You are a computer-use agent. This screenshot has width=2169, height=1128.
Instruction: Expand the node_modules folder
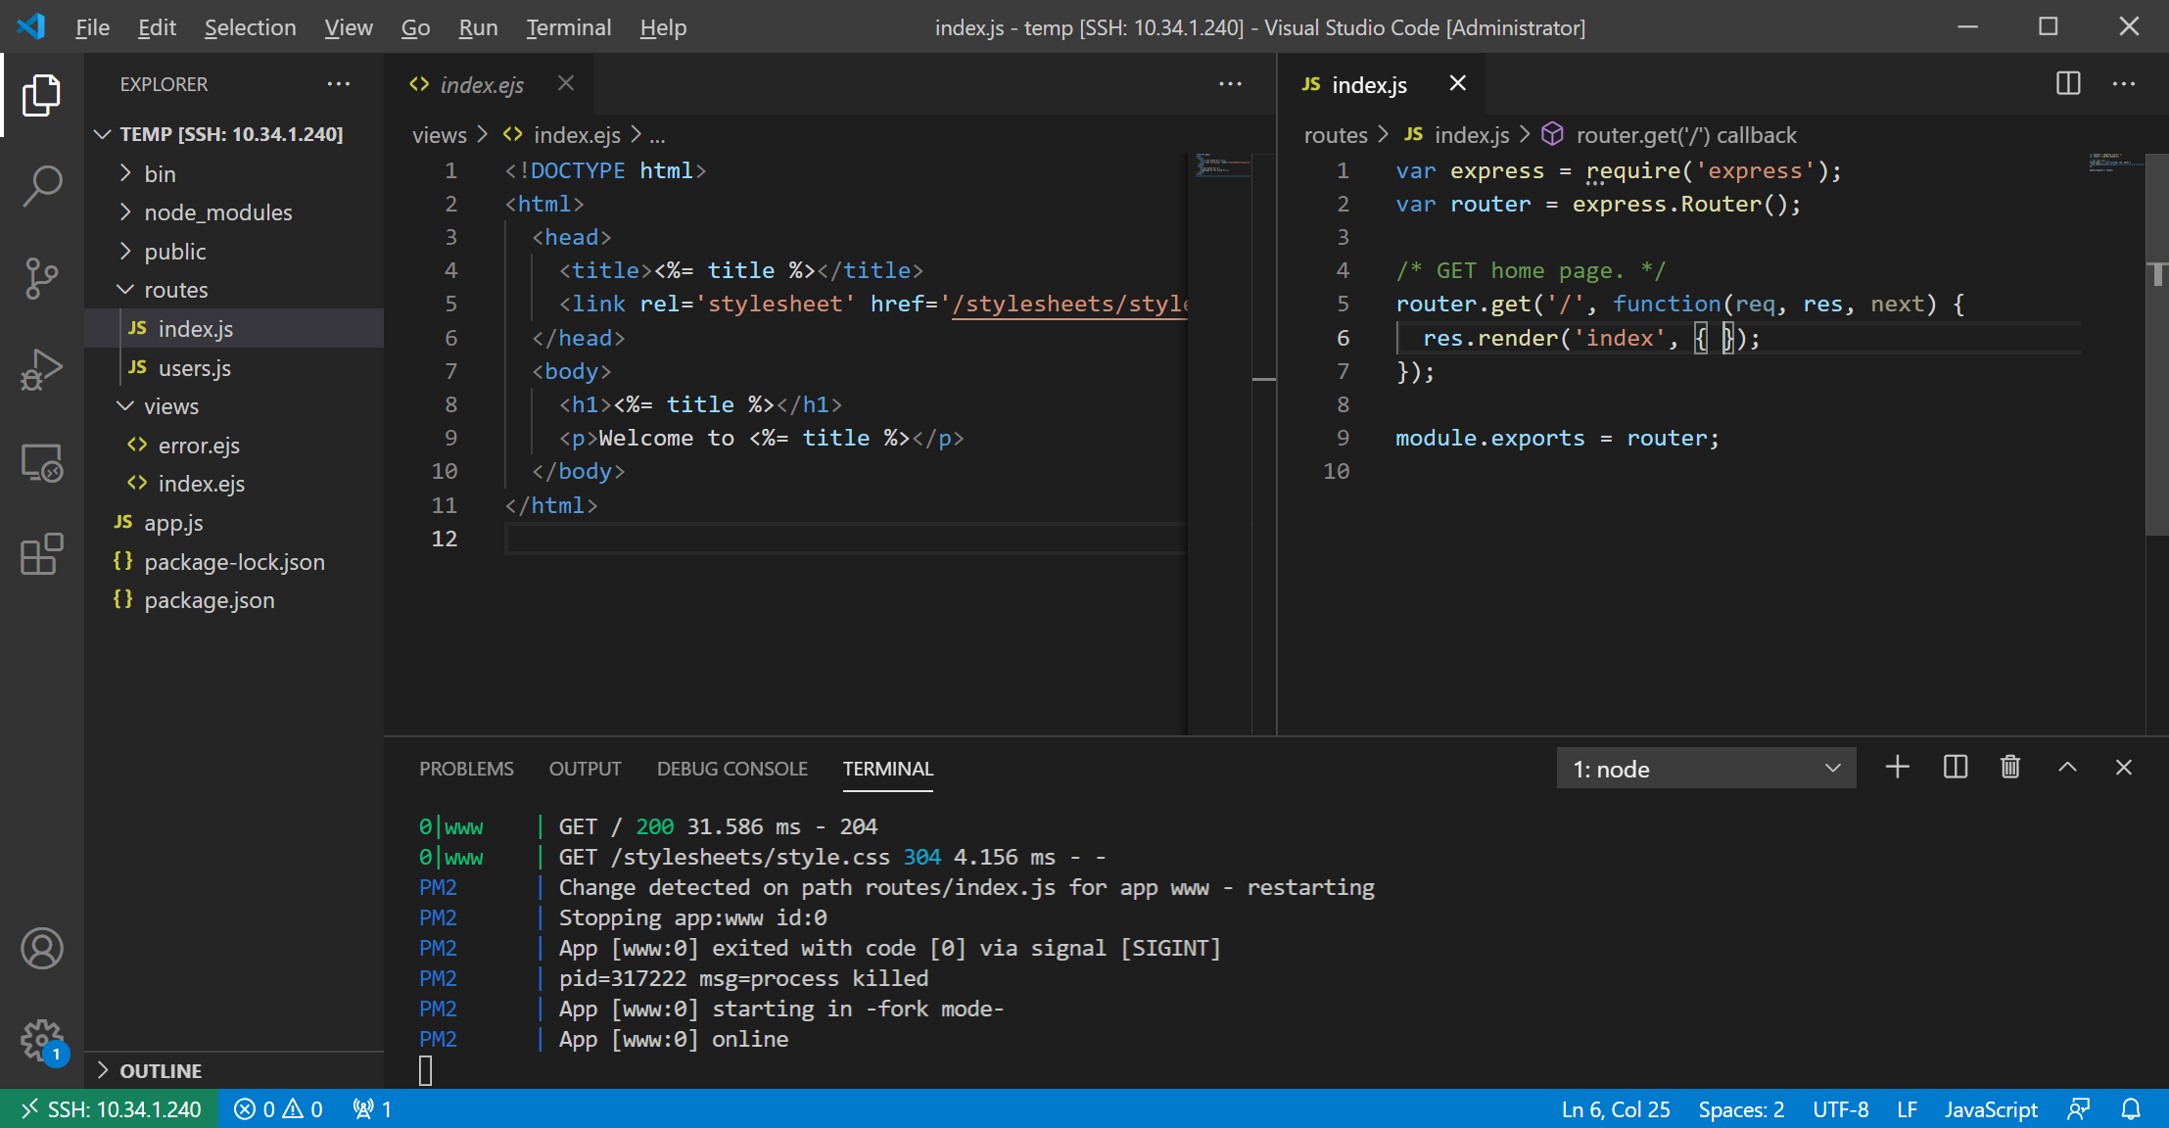[x=217, y=212]
